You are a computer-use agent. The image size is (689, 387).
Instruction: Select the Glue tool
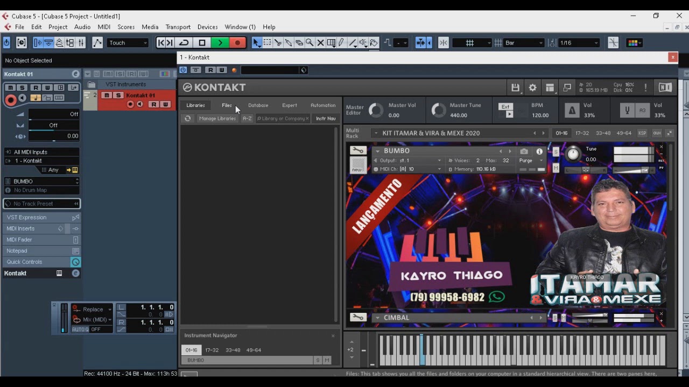pos(289,43)
